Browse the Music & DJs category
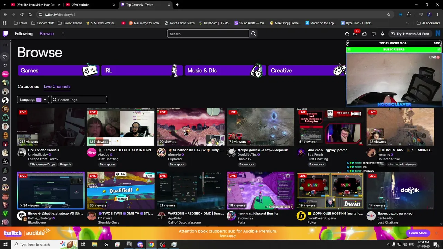 click(225, 70)
